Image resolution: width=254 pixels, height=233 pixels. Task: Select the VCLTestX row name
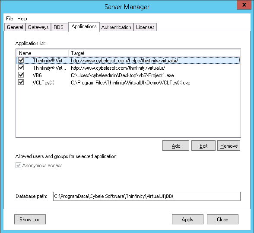[43, 83]
